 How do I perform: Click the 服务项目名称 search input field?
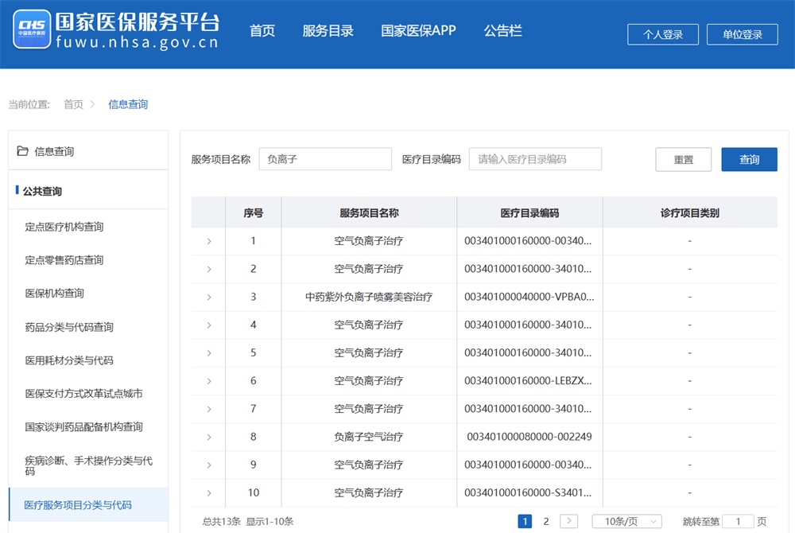[326, 159]
